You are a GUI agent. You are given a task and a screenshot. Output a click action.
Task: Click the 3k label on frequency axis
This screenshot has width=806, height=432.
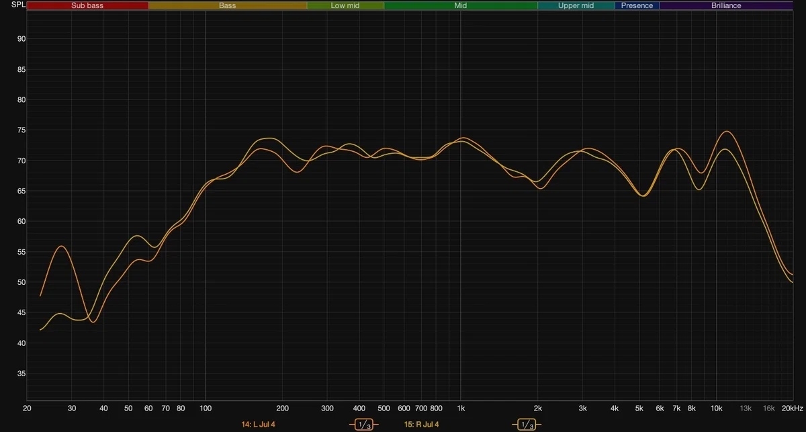pyautogui.click(x=582, y=408)
